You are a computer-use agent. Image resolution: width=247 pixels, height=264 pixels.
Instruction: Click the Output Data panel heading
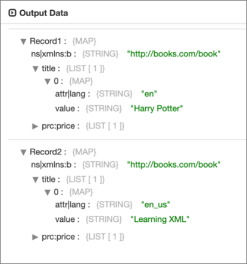[x=43, y=13]
